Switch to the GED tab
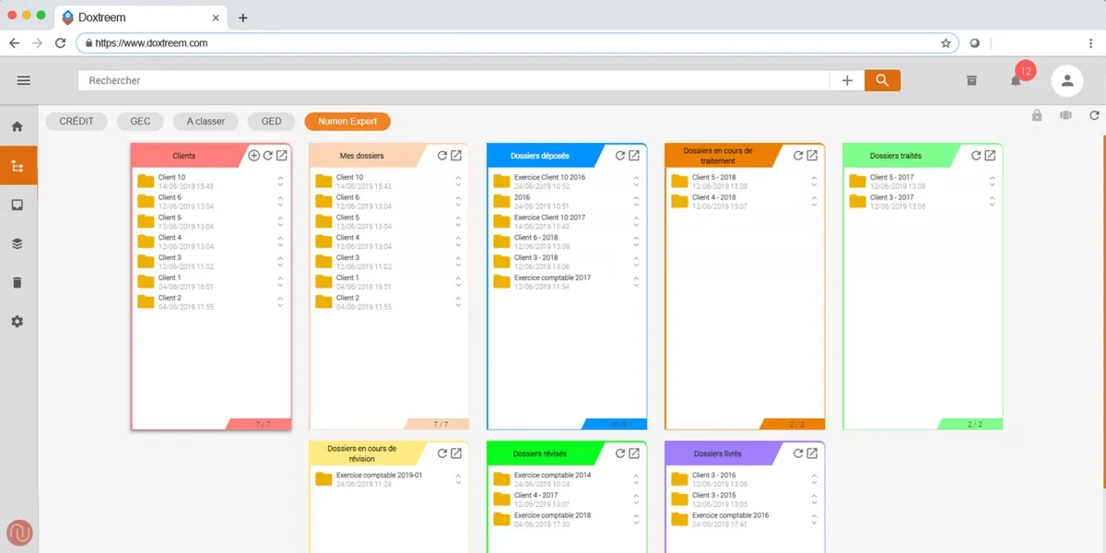Viewport: 1106px width, 553px height. 271,122
